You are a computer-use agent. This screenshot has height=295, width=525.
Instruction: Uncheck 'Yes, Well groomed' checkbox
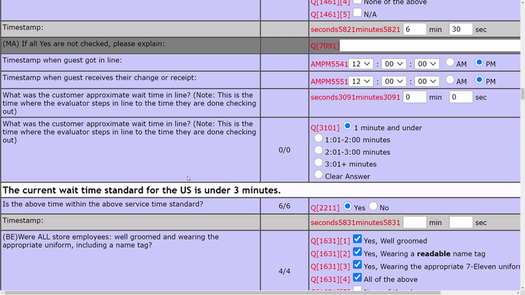tap(357, 239)
